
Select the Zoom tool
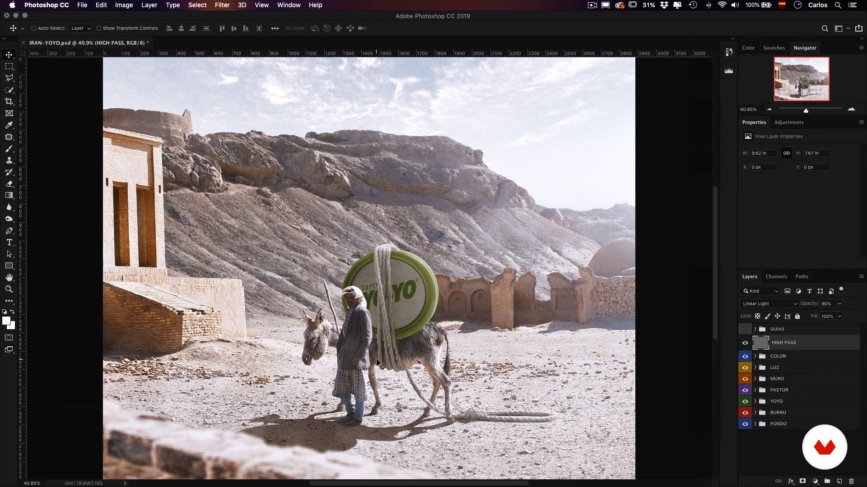pyautogui.click(x=9, y=289)
